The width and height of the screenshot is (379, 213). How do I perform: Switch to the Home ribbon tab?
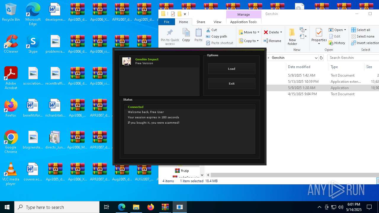[x=183, y=22]
